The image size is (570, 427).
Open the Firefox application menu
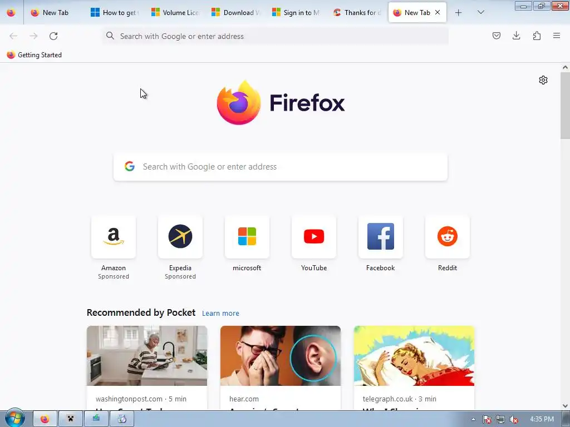click(x=557, y=36)
